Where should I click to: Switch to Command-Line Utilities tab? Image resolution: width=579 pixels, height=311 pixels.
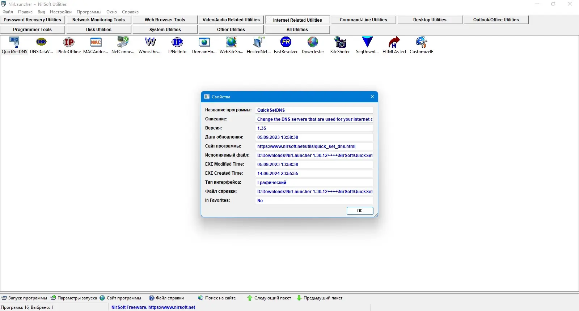click(363, 20)
